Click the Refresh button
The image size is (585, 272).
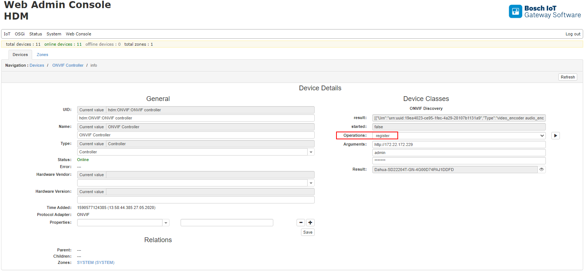coord(568,77)
